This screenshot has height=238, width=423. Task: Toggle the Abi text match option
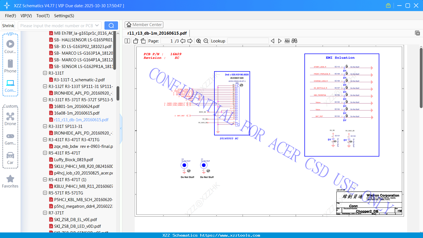[287, 41]
